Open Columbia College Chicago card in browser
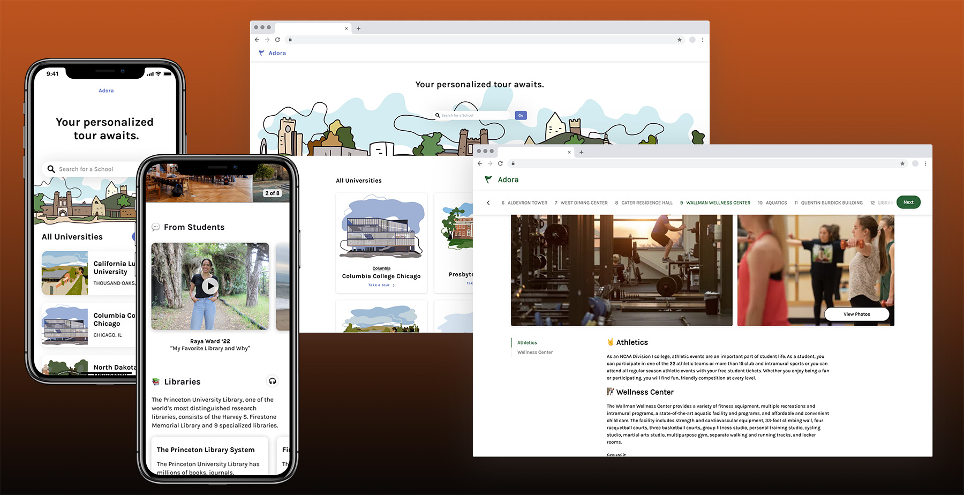 (381, 243)
